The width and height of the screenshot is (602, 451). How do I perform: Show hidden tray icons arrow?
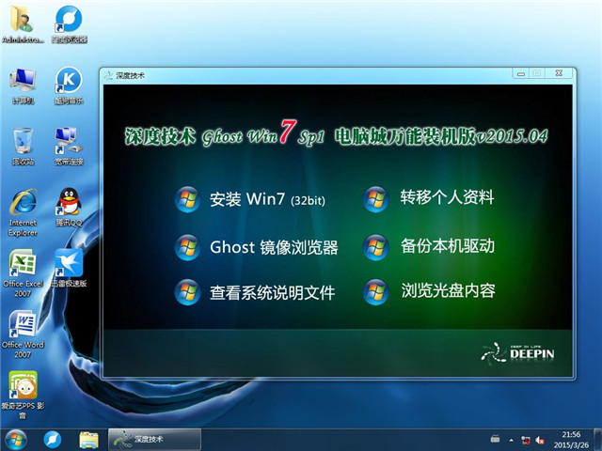click(x=511, y=440)
